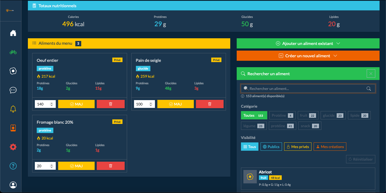Delete Oeuf entier with trash button

tap(110, 104)
